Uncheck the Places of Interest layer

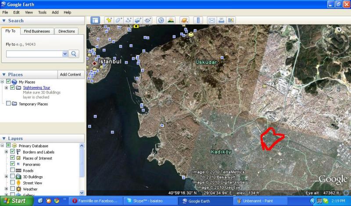pyautogui.click(x=13, y=158)
